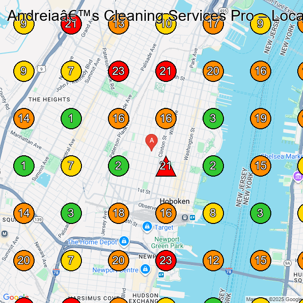Select the green 1 marker below The Heights

(x=71, y=118)
